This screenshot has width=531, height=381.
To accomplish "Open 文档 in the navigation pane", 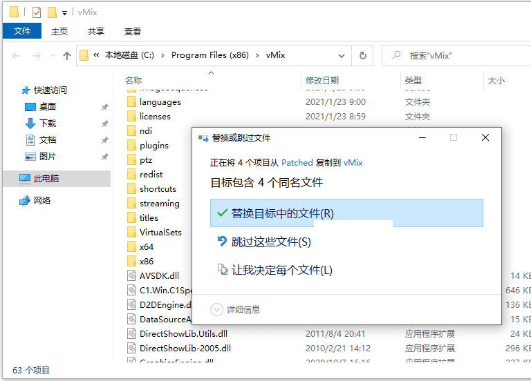I will tap(48, 140).
